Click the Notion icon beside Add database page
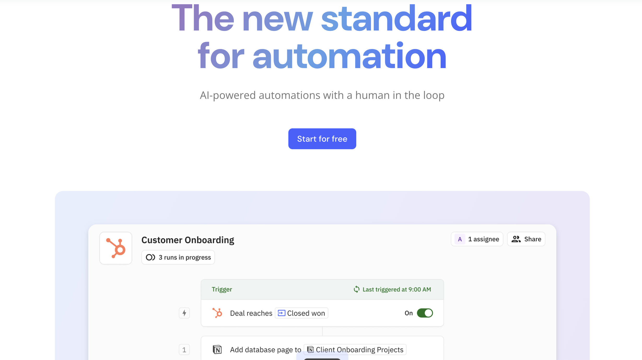The image size is (642, 360). pos(217,350)
